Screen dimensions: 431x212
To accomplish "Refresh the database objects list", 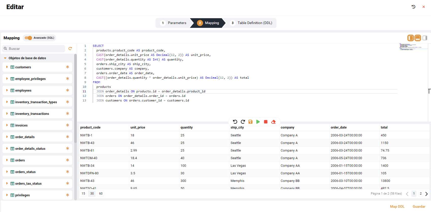I will click(70, 49).
